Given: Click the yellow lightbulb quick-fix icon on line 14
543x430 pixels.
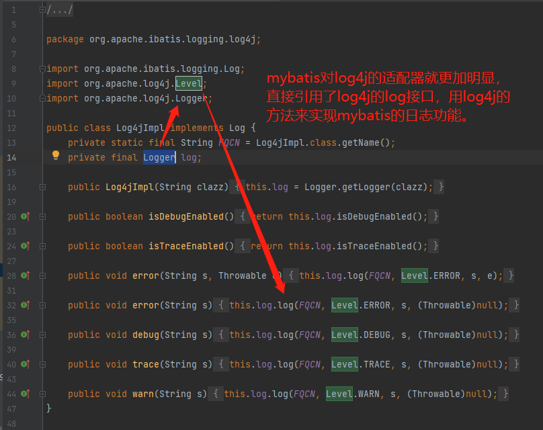Looking at the screenshot, I should tap(55, 156).
